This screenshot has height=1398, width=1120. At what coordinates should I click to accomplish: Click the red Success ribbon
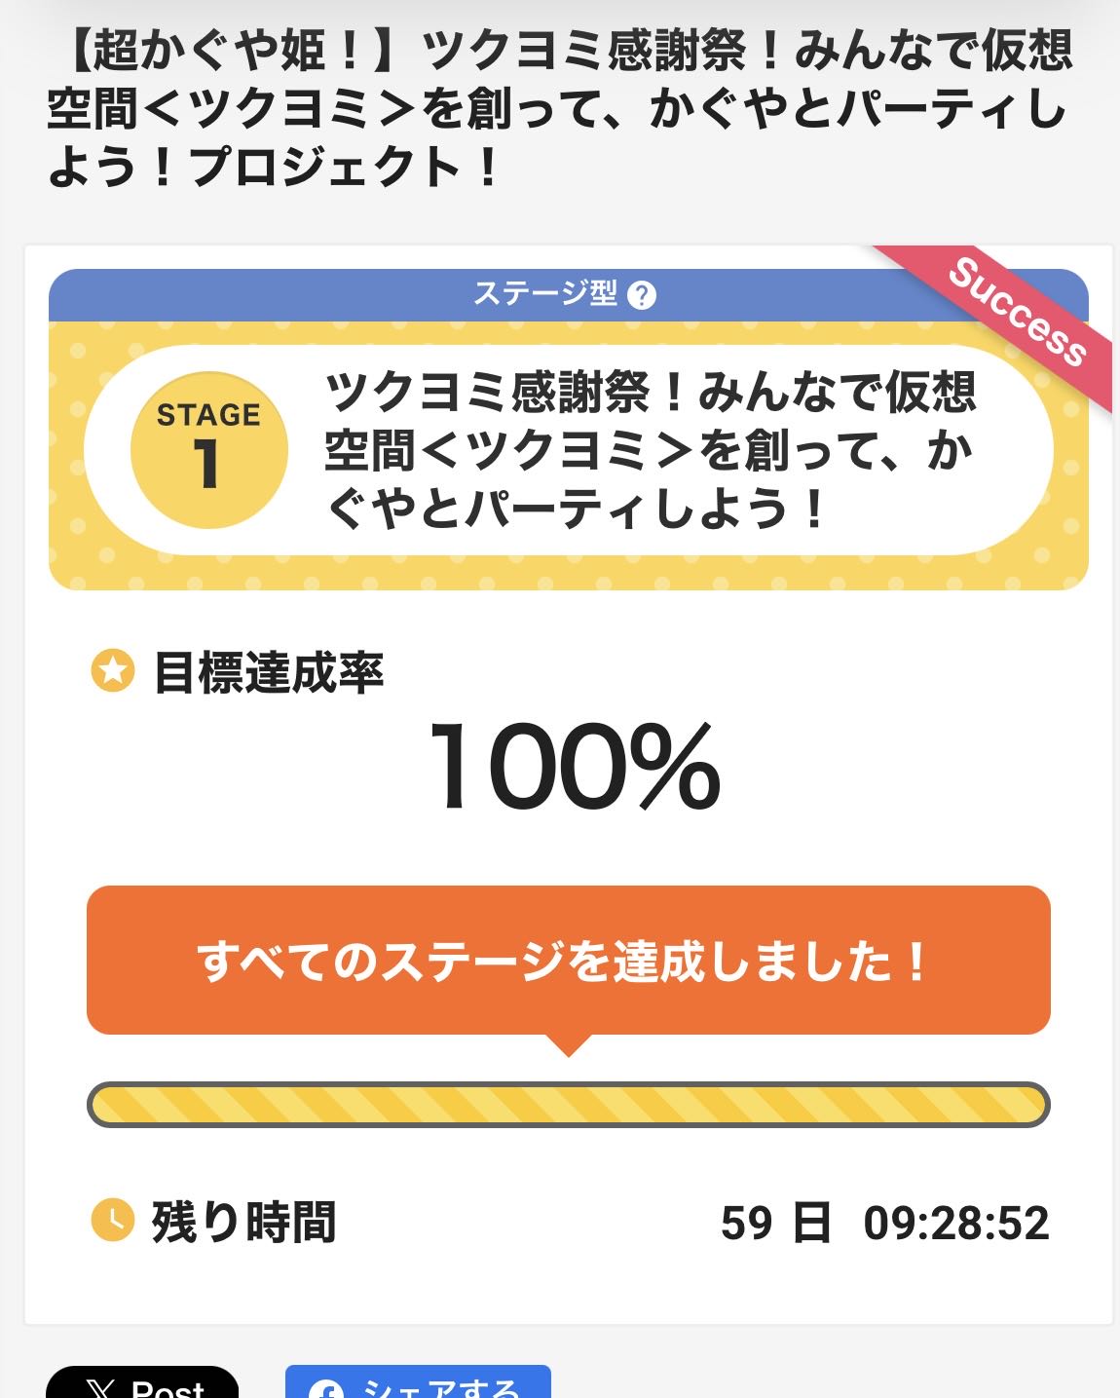tap(1016, 312)
